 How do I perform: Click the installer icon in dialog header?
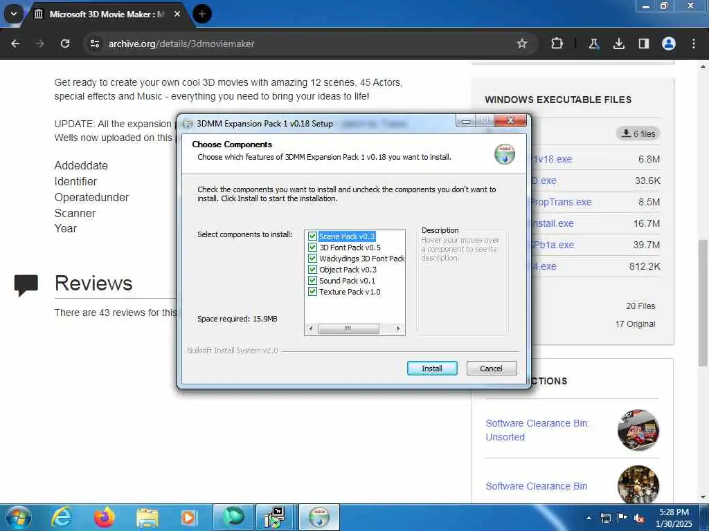point(505,154)
